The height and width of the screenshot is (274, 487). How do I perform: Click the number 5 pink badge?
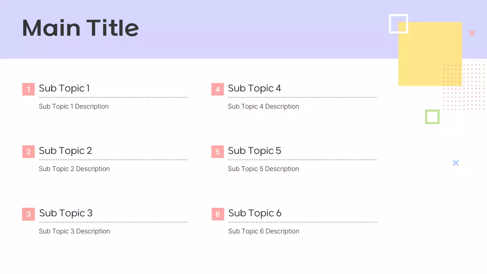218,152
